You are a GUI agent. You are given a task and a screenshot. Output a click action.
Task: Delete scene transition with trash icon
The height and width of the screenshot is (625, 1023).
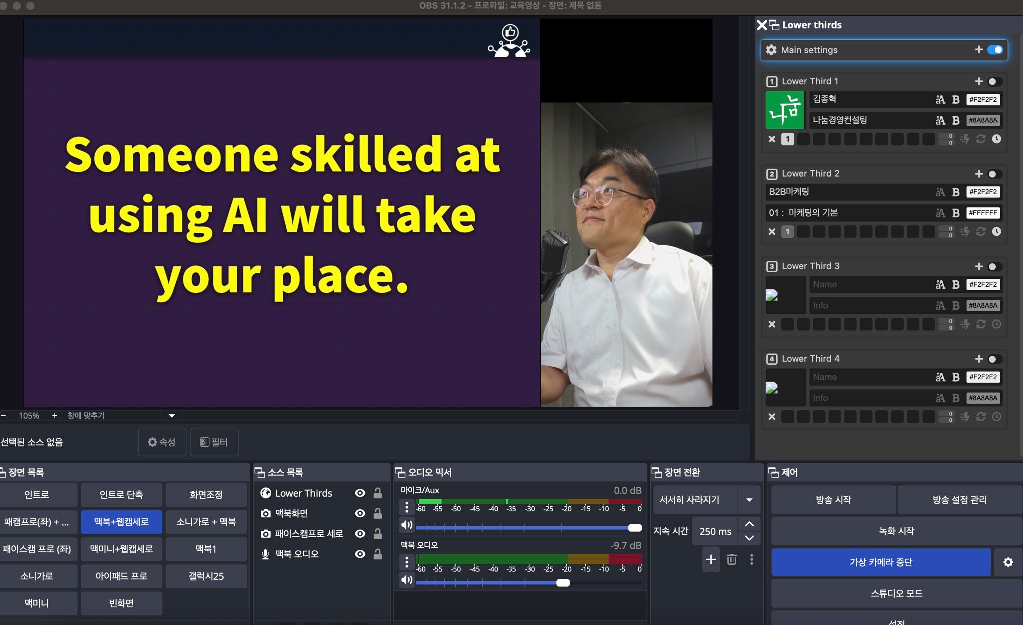[731, 559]
